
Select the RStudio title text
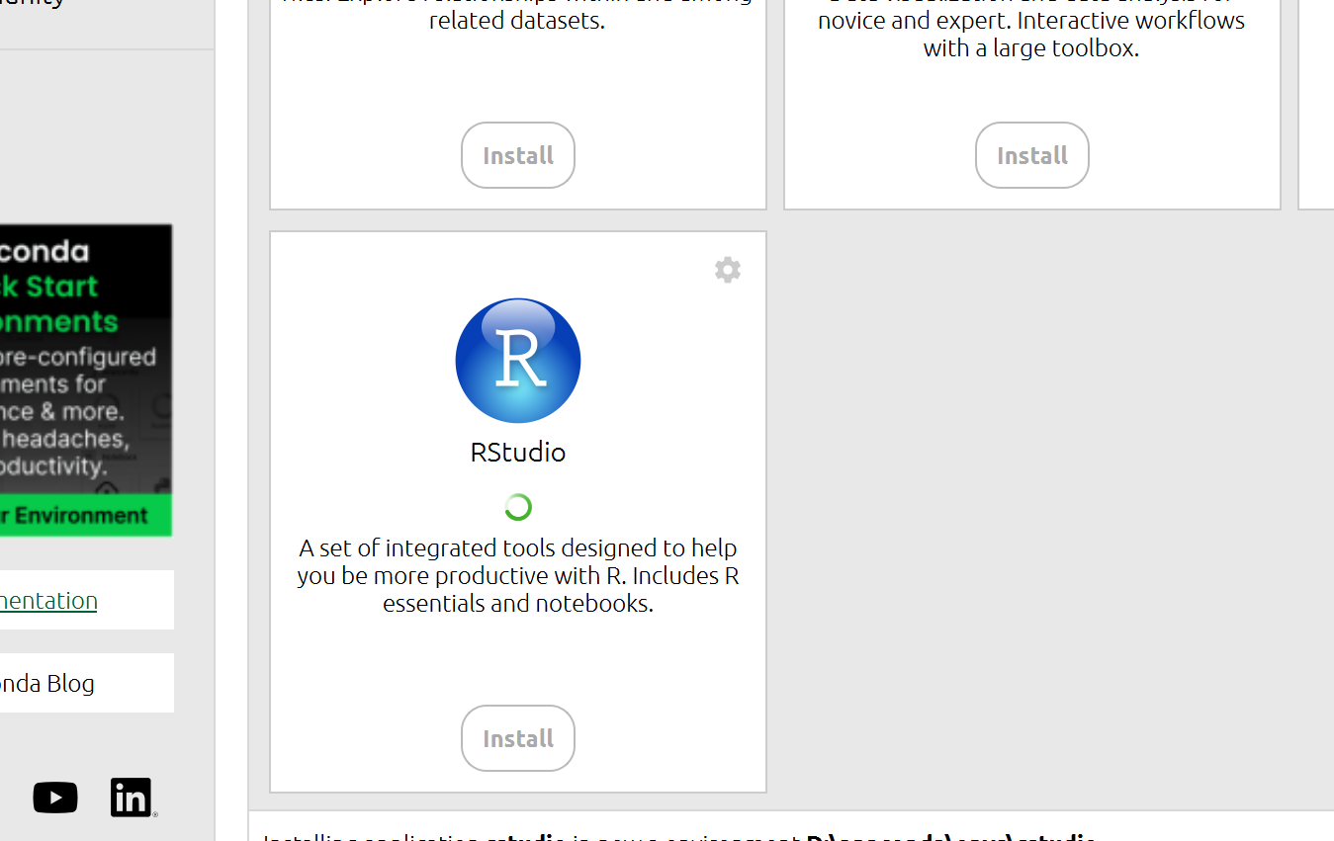(x=518, y=452)
